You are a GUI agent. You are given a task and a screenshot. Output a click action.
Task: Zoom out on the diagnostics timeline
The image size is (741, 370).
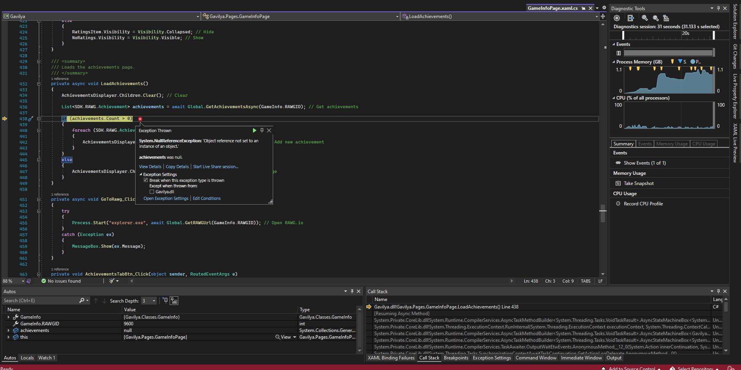click(x=656, y=18)
